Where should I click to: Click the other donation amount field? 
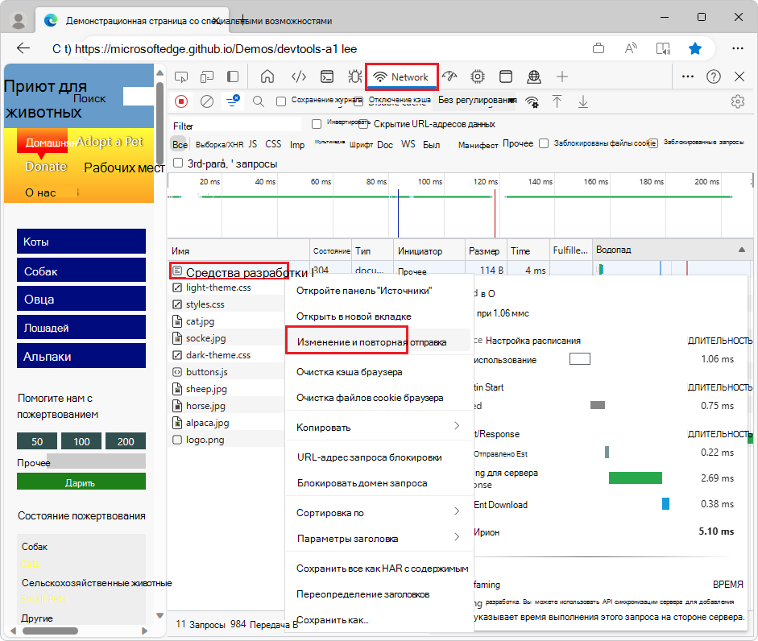pos(96,461)
